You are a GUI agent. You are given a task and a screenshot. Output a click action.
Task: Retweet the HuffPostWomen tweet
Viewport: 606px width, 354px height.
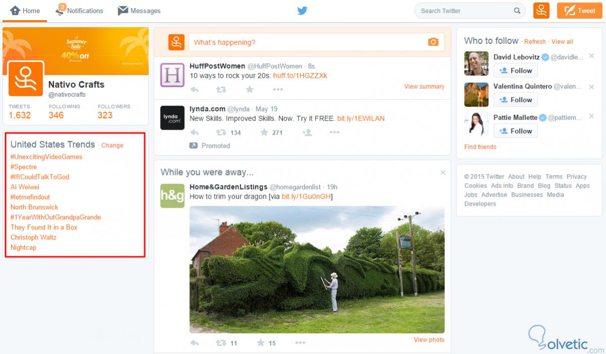coord(221,89)
